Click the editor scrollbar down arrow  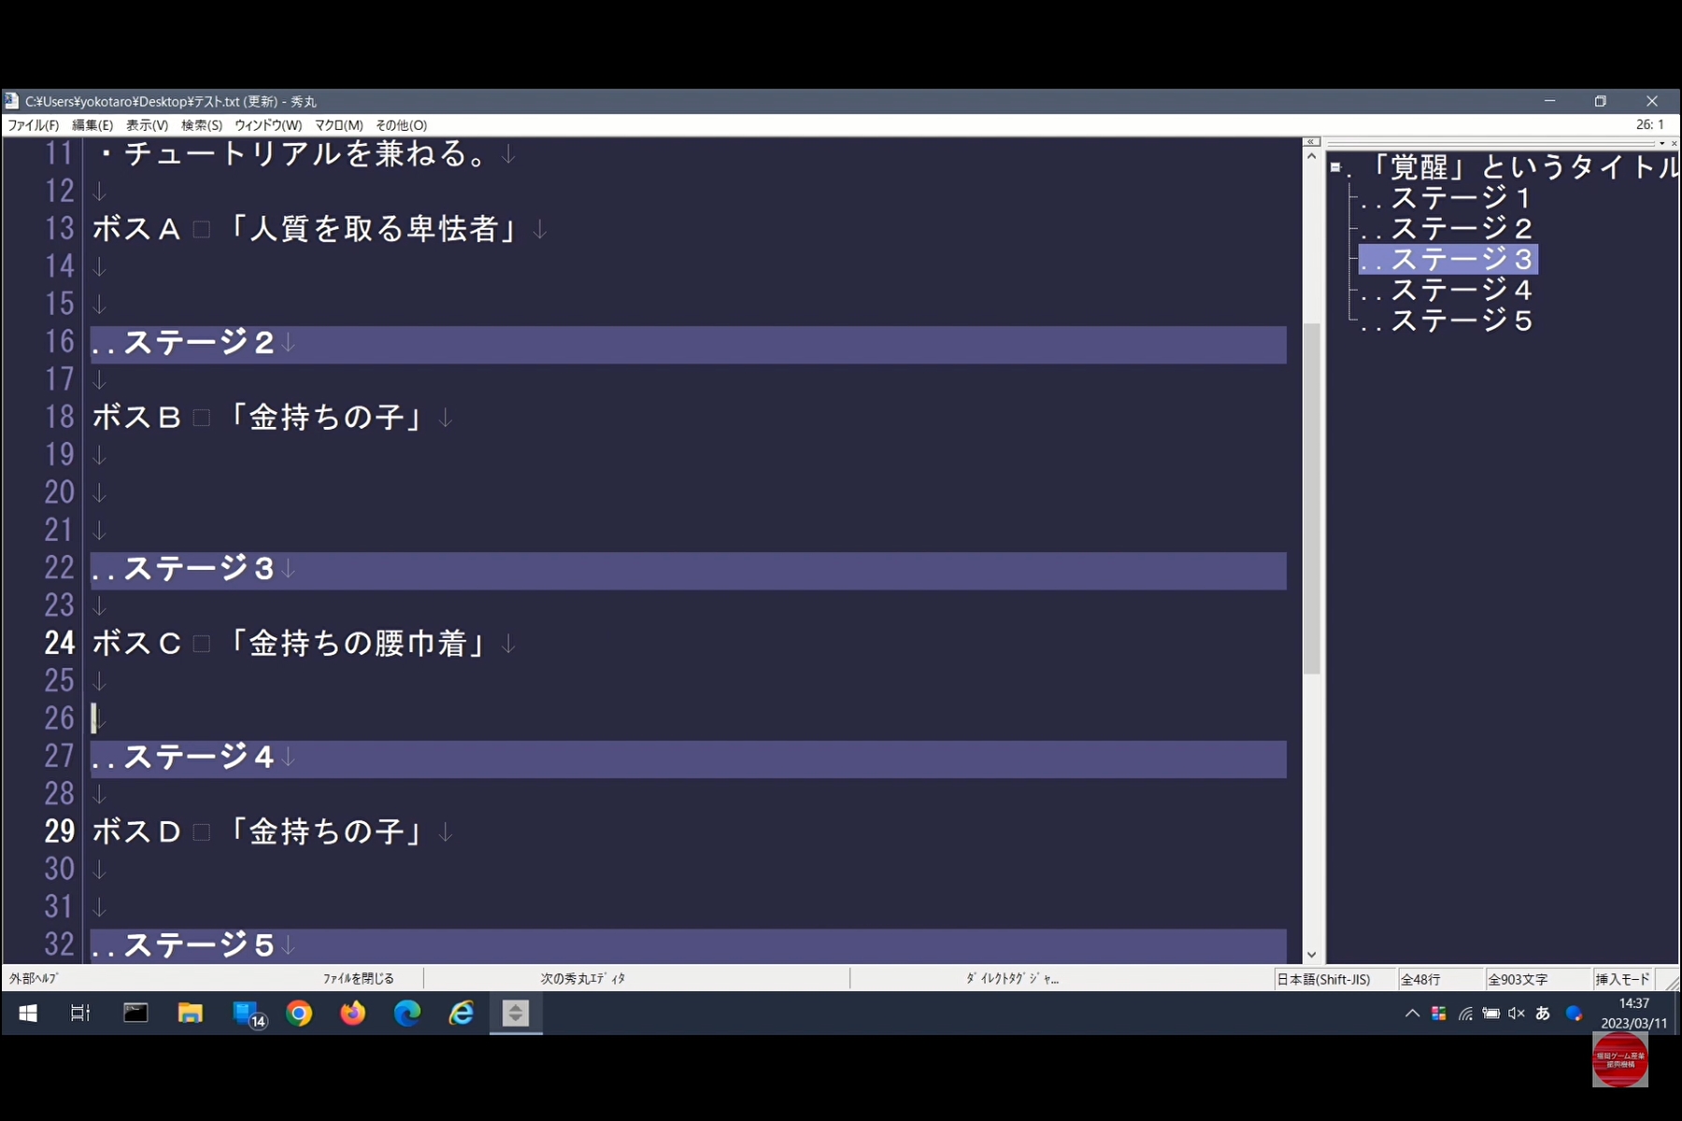pyautogui.click(x=1311, y=955)
